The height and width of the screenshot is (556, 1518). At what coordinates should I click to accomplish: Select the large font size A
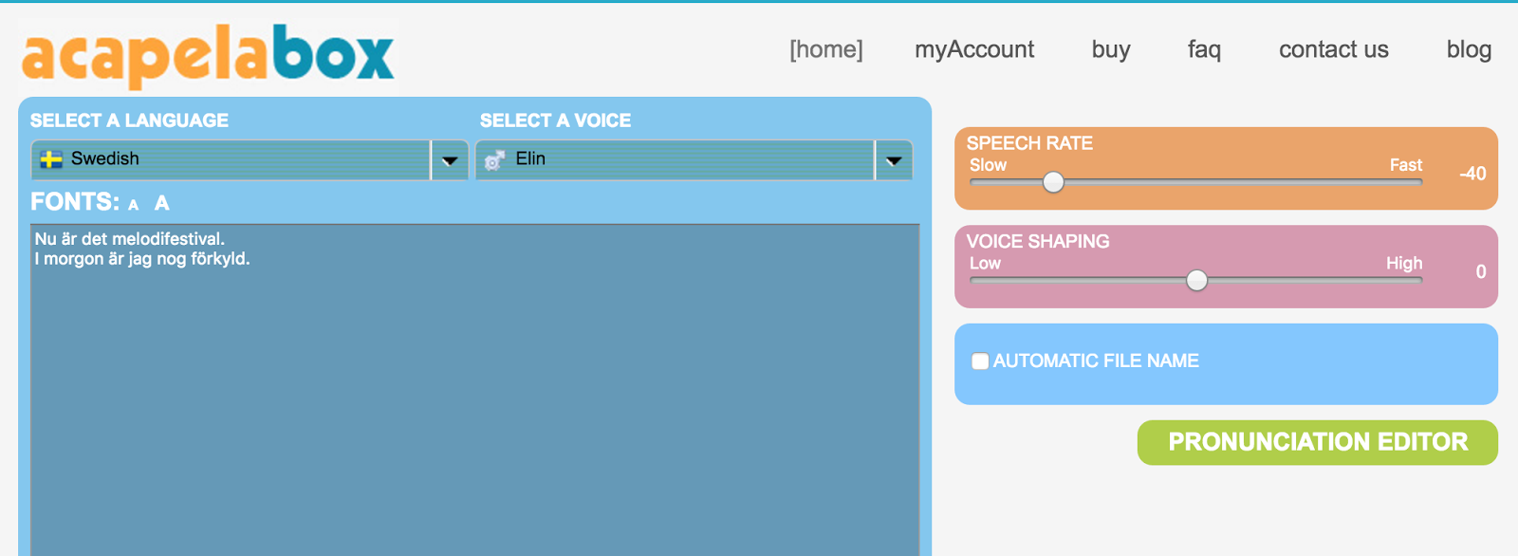pos(162,203)
